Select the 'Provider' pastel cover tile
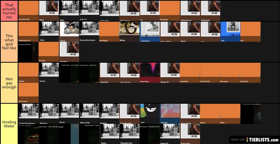This screenshot has width=280, height=144. 170,114
